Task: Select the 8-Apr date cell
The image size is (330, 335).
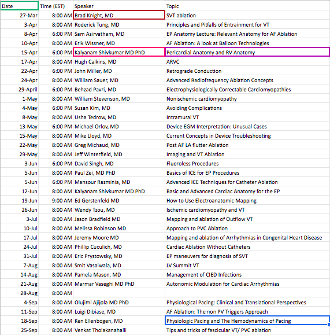Action: (20, 34)
